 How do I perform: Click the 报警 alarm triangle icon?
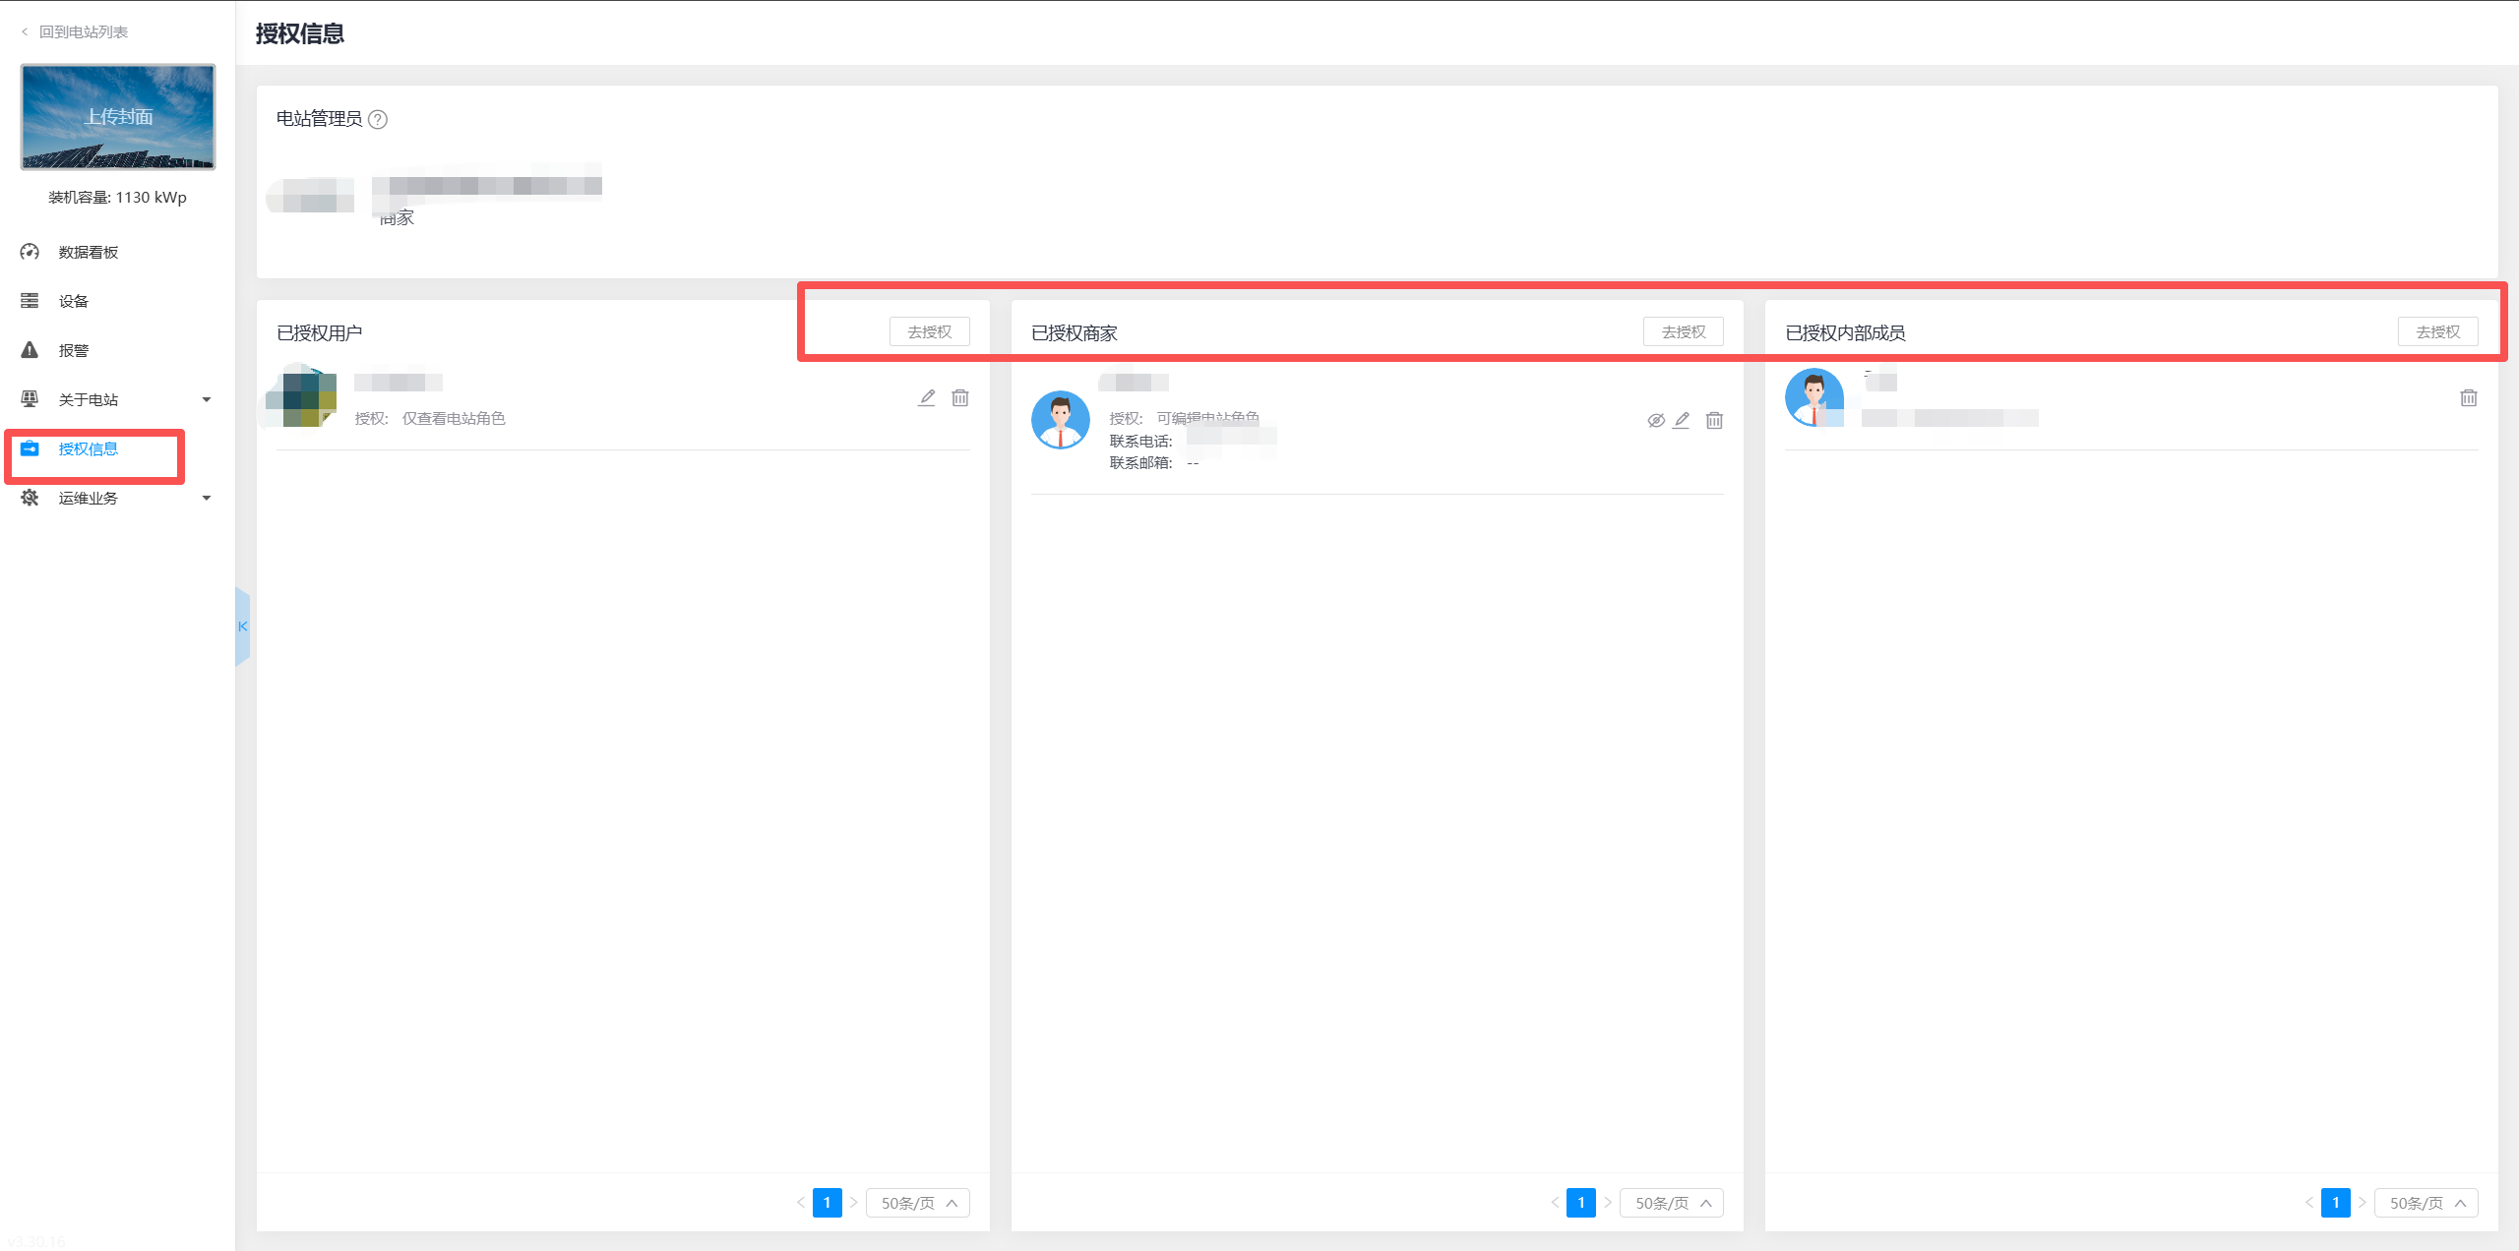[x=30, y=350]
